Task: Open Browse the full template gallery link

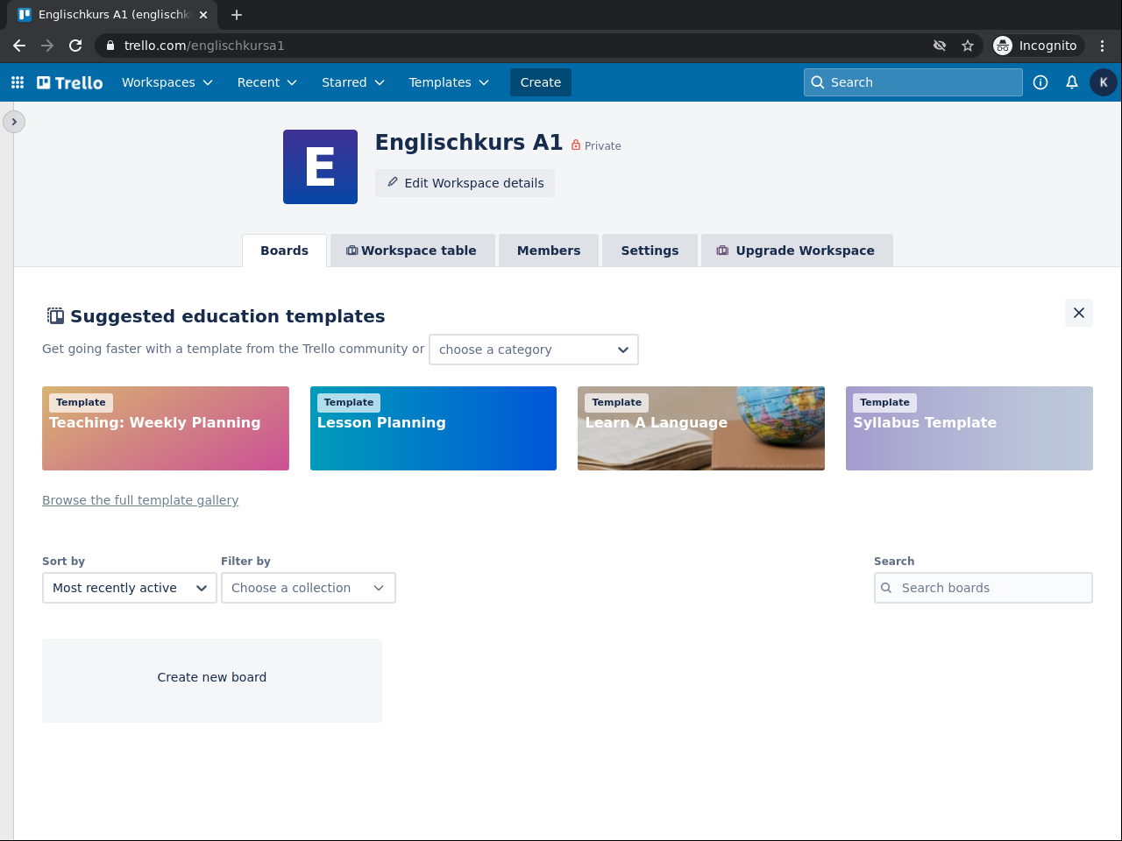Action: click(x=140, y=500)
